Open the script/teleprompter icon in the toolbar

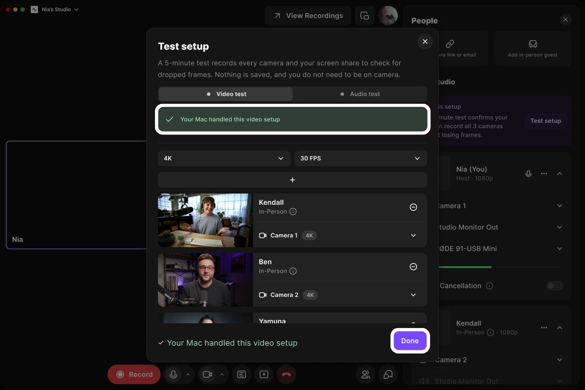point(241,374)
